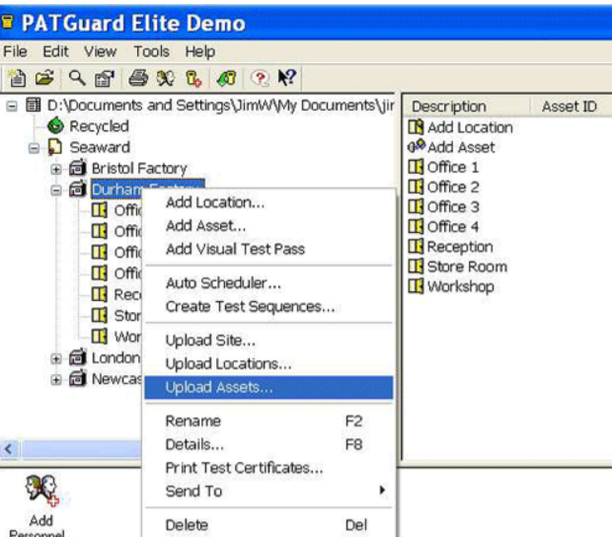This screenshot has height=537, width=612.
Task: Select Auto Scheduler in context menu
Action: tap(223, 283)
